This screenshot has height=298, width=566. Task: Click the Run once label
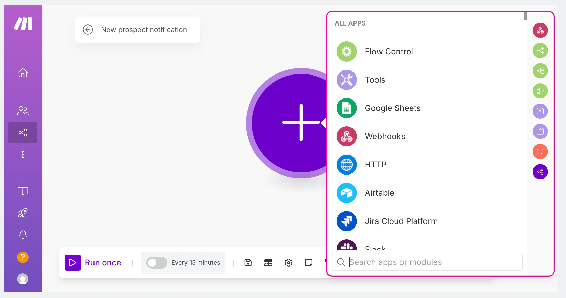[103, 263]
